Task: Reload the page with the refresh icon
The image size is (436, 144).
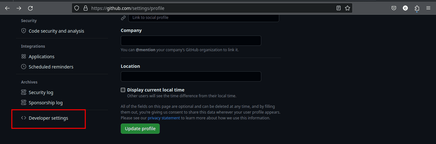Action: click(30, 8)
